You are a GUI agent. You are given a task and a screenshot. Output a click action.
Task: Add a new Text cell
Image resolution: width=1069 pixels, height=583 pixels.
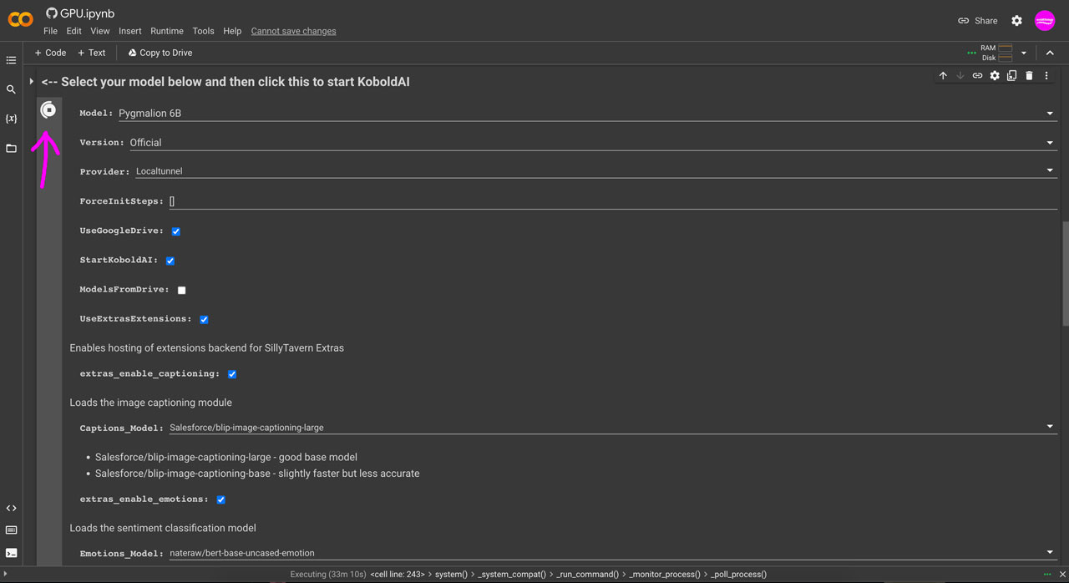[x=92, y=53]
